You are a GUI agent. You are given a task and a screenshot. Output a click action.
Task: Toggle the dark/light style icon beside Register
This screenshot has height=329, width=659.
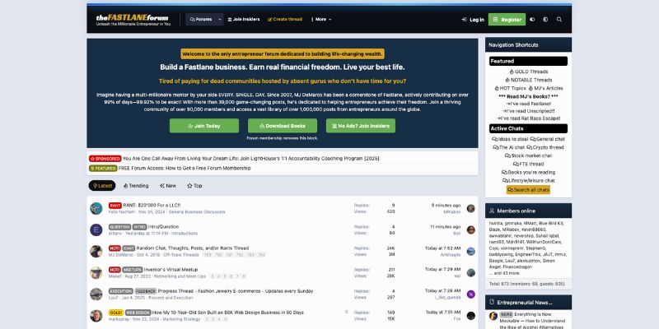point(532,19)
